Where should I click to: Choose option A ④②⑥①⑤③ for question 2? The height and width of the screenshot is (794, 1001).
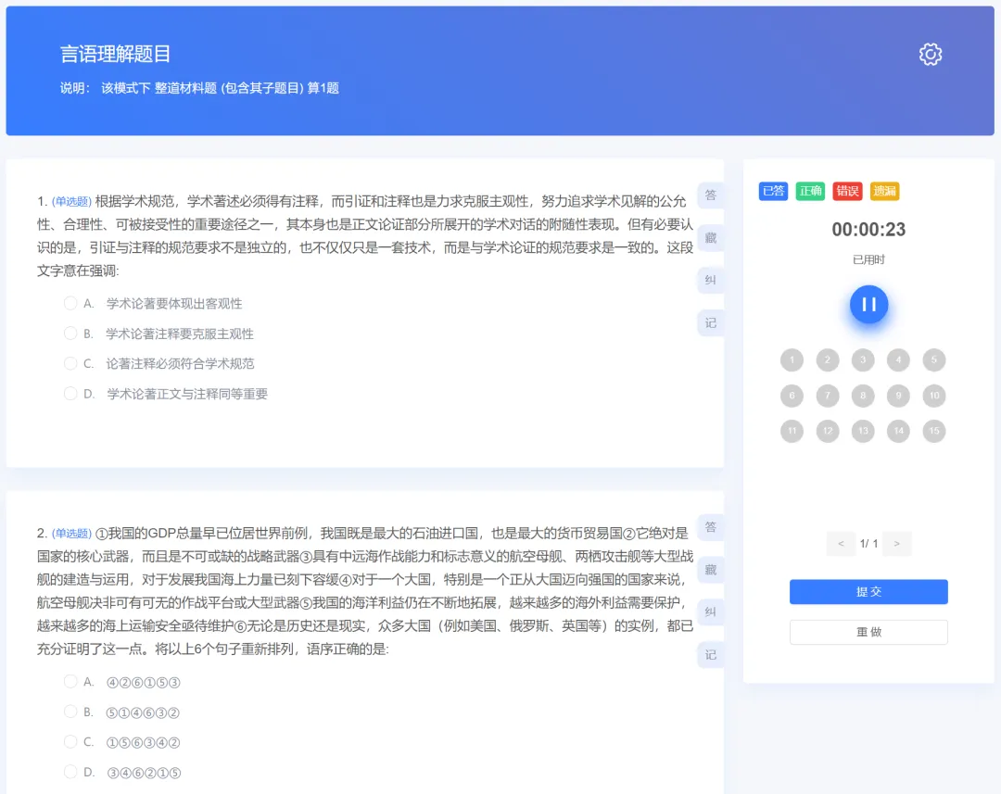(122, 682)
